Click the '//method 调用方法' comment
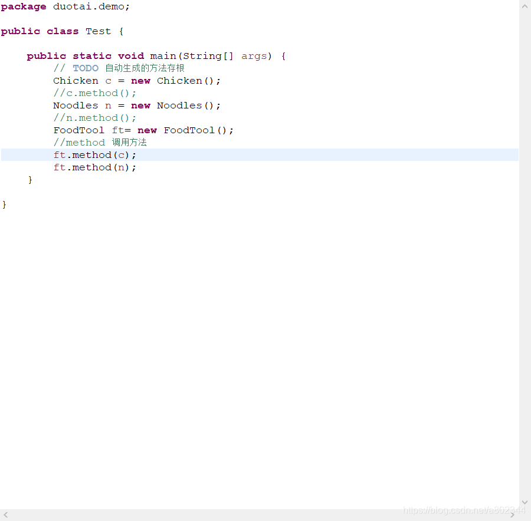The image size is (531, 521). [x=100, y=143]
